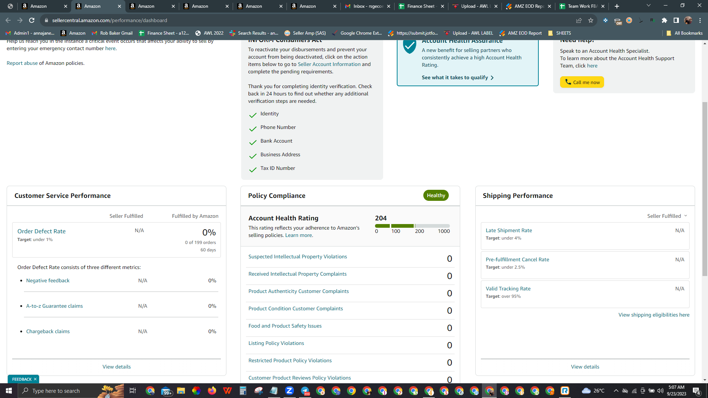
Task: Toggle Chrome side panel icon
Action: pos(676,20)
